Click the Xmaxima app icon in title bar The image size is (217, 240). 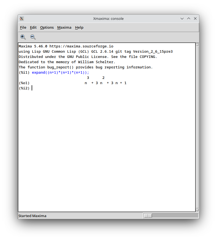click(x=22, y=19)
